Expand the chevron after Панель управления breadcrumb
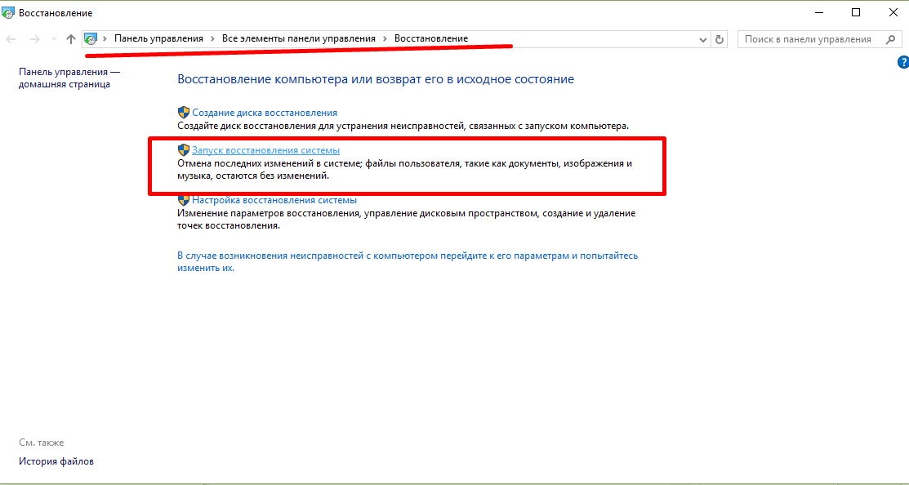909x485 pixels. click(213, 39)
